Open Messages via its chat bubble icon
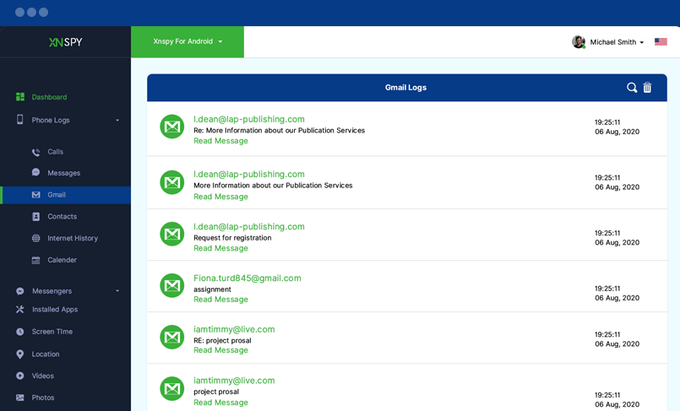 pyautogui.click(x=35, y=173)
